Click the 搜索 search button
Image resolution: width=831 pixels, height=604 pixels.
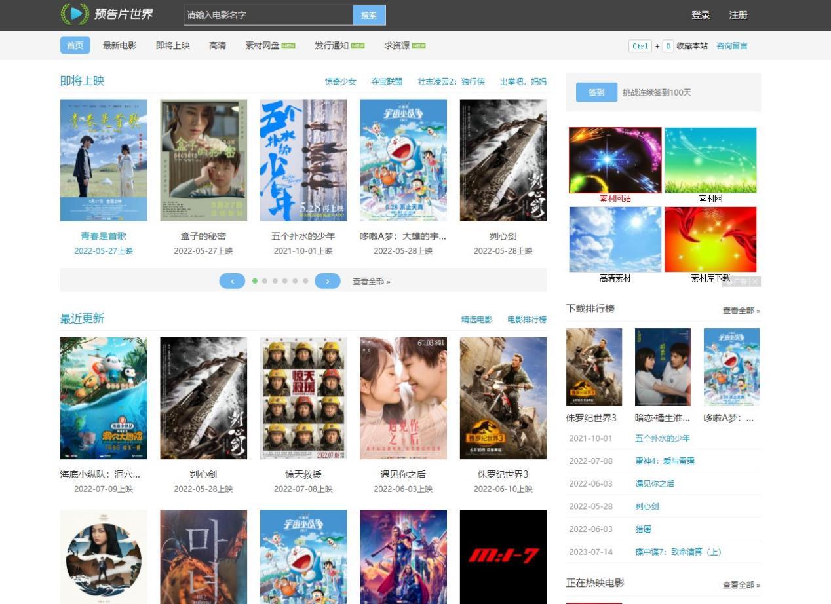point(369,15)
